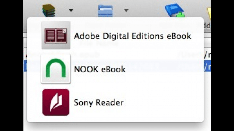Open the stacked books library toolbar icon
234x131 pixels.
[49, 10]
